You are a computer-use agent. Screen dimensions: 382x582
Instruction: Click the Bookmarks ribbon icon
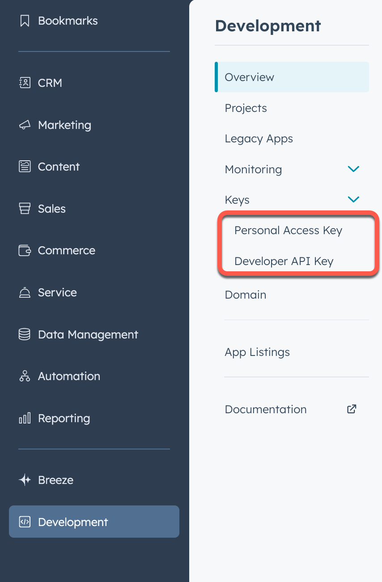point(25,21)
